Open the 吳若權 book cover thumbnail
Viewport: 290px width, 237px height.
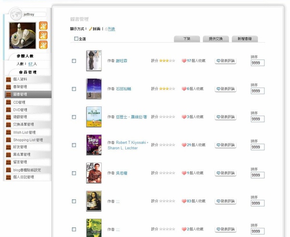94,173
